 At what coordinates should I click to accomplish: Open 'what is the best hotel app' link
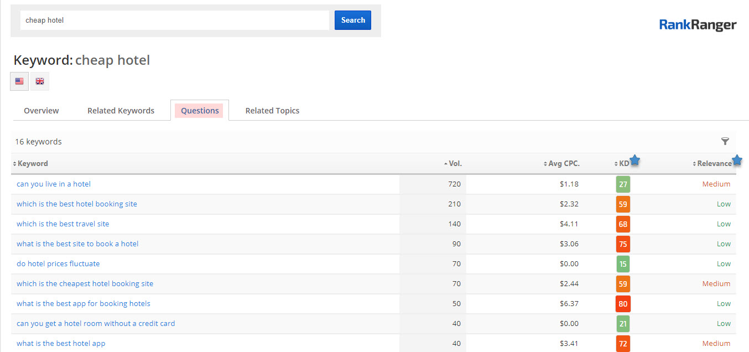coord(61,344)
